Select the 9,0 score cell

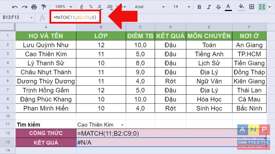pyautogui.click(x=140, y=72)
